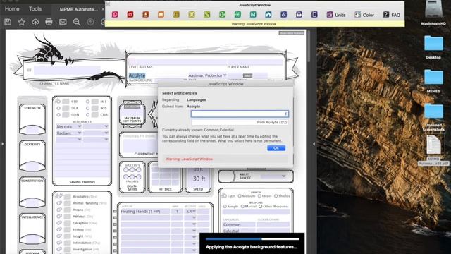This screenshot has height=254, width=451.
Task: Click the Arcana skill proficiency icon
Action: pos(59,210)
